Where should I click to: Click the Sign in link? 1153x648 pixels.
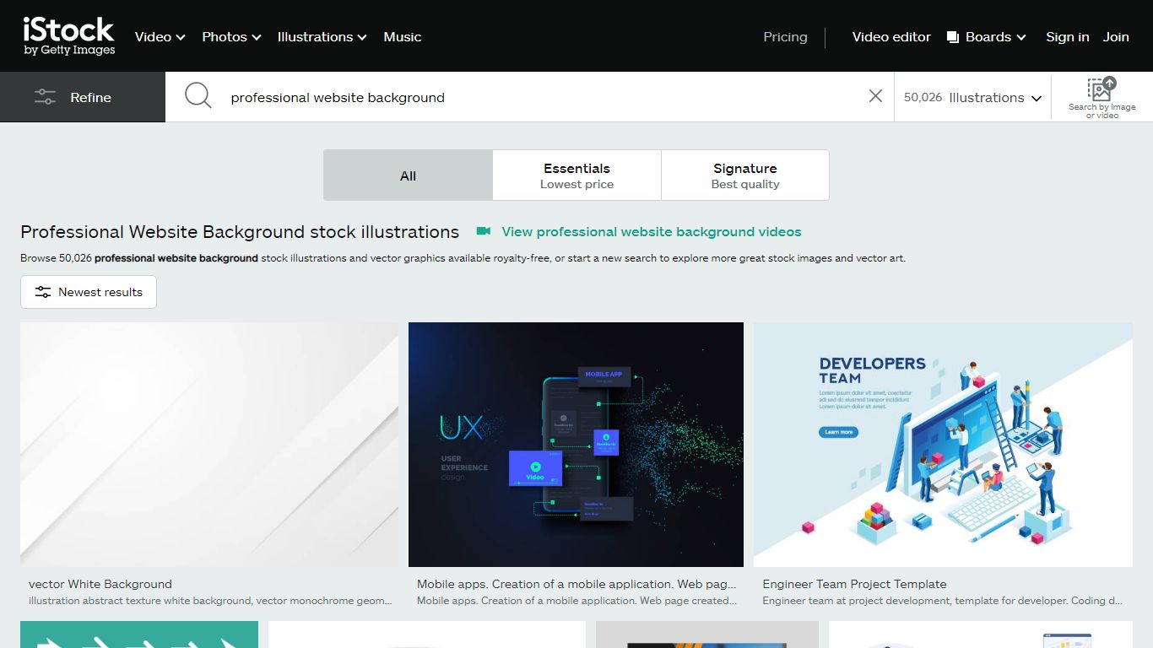click(x=1067, y=36)
